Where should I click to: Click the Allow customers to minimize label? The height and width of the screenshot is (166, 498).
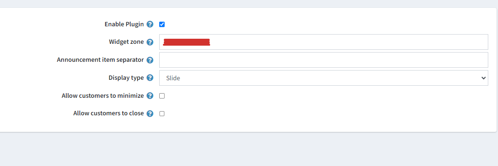(x=103, y=95)
